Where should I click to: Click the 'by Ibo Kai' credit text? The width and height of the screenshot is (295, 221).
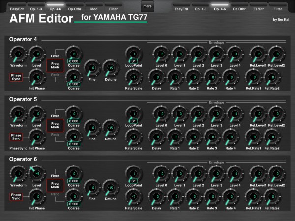coord(281,19)
